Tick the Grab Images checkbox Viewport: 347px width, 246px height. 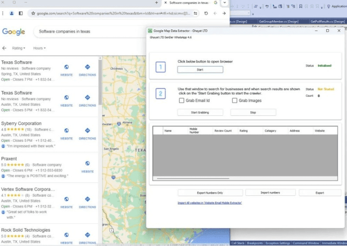(x=235, y=101)
